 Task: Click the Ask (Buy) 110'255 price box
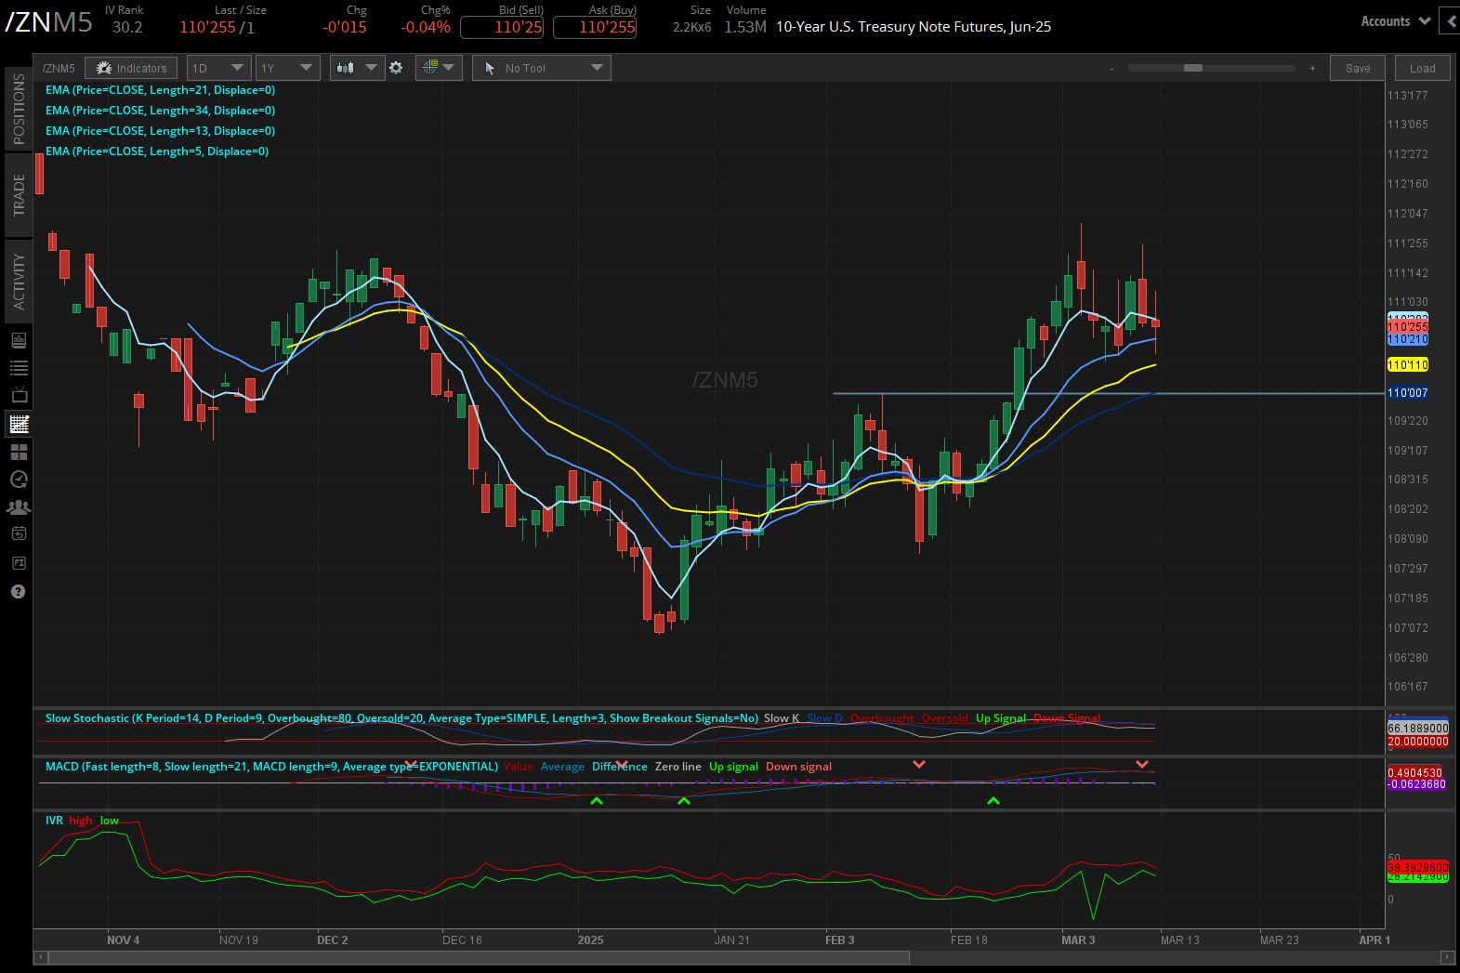tap(595, 27)
